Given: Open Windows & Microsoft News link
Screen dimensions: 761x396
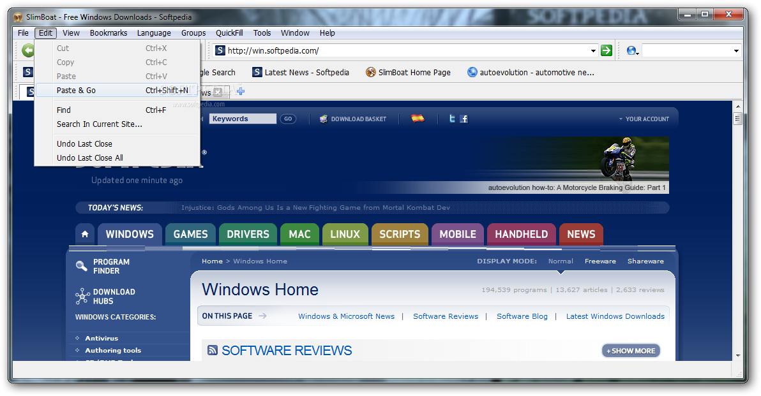Looking at the screenshot, I should pos(346,316).
